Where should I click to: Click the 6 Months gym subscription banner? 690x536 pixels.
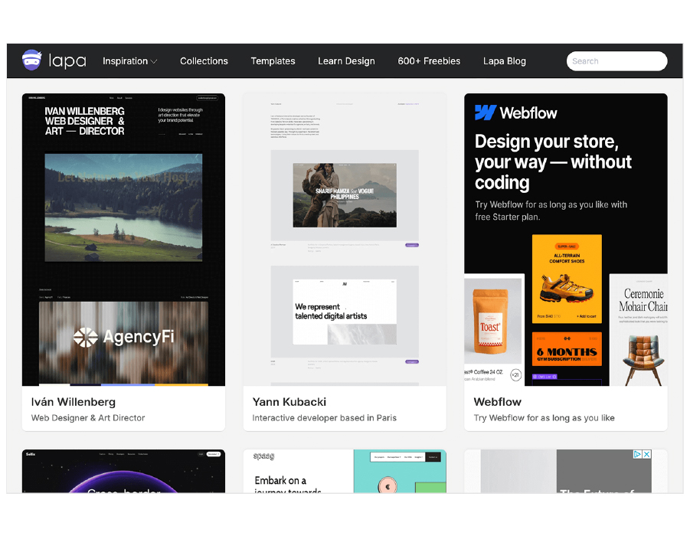click(x=567, y=349)
